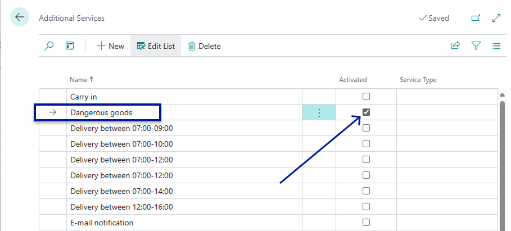The height and width of the screenshot is (231, 511).
Task: Enable Activated checkbox for Carry in
Action: pyautogui.click(x=366, y=97)
